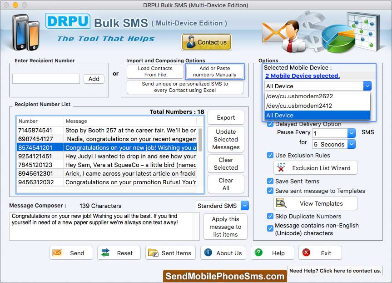This screenshot has width=392, height=283.
Task: Open the Standard SMS type dropdown
Action: [x=245, y=206]
